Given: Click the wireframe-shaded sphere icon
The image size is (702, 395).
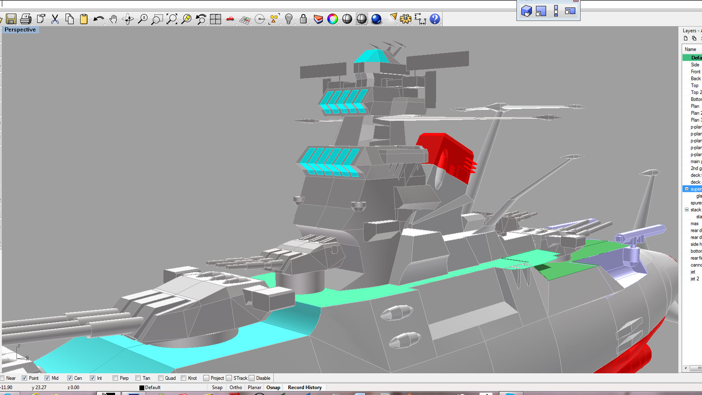Looking at the screenshot, I should 362,19.
